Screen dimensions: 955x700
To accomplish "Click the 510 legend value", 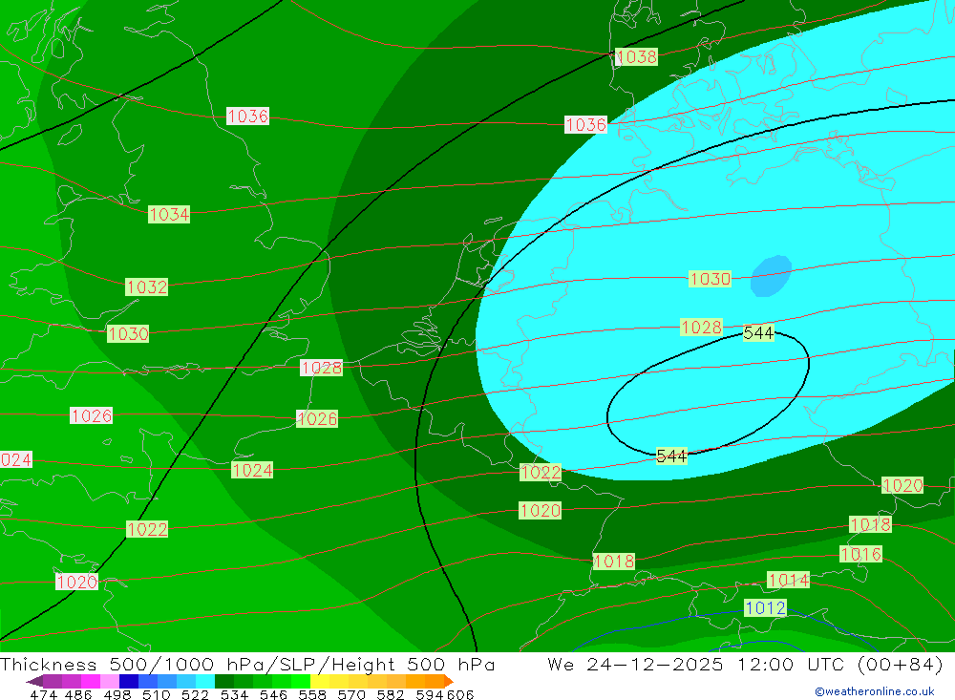I will pyautogui.click(x=157, y=694).
